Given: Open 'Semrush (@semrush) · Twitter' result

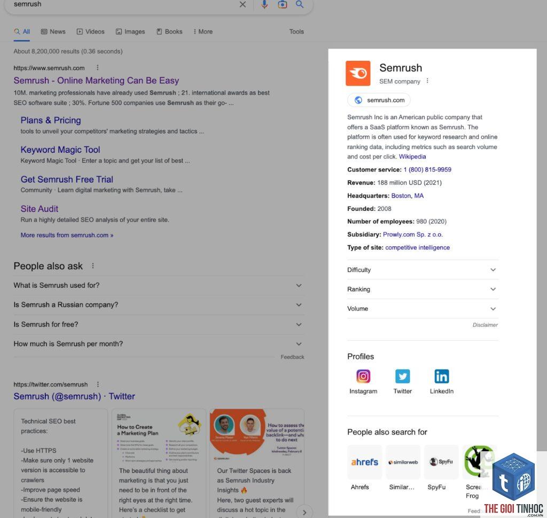Looking at the screenshot, I should click(74, 397).
